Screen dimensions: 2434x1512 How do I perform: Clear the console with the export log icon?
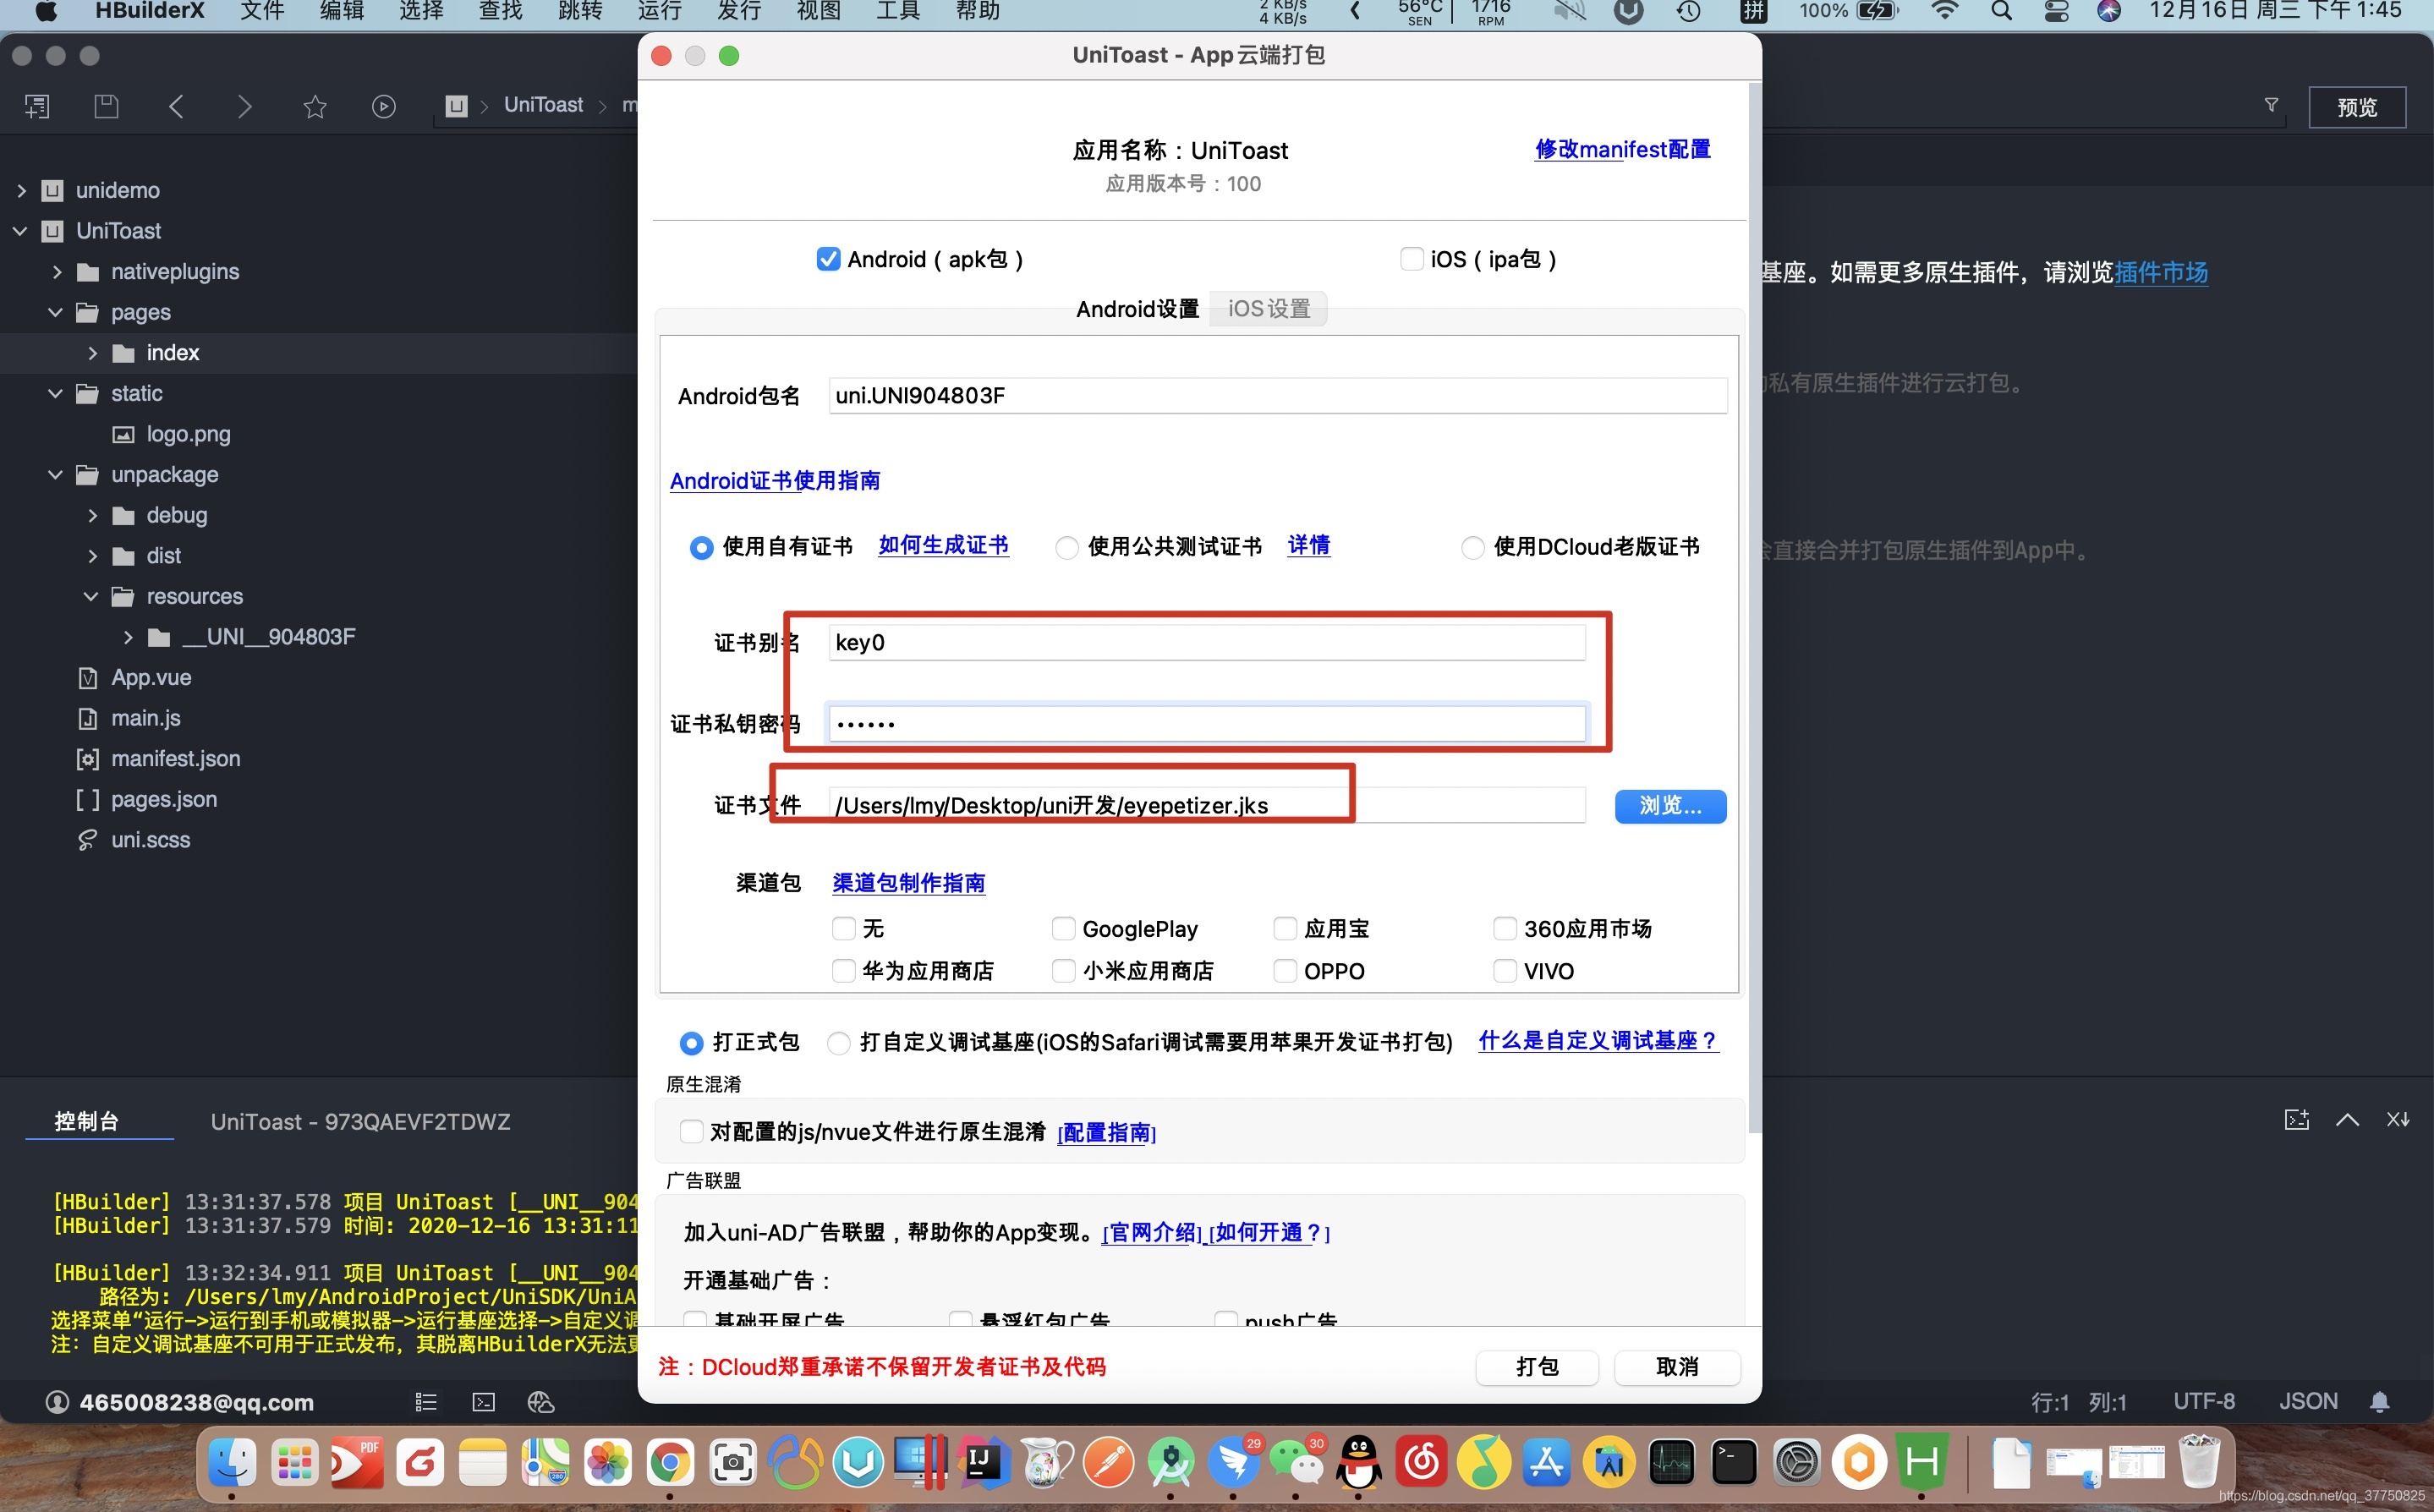(x=2297, y=1119)
